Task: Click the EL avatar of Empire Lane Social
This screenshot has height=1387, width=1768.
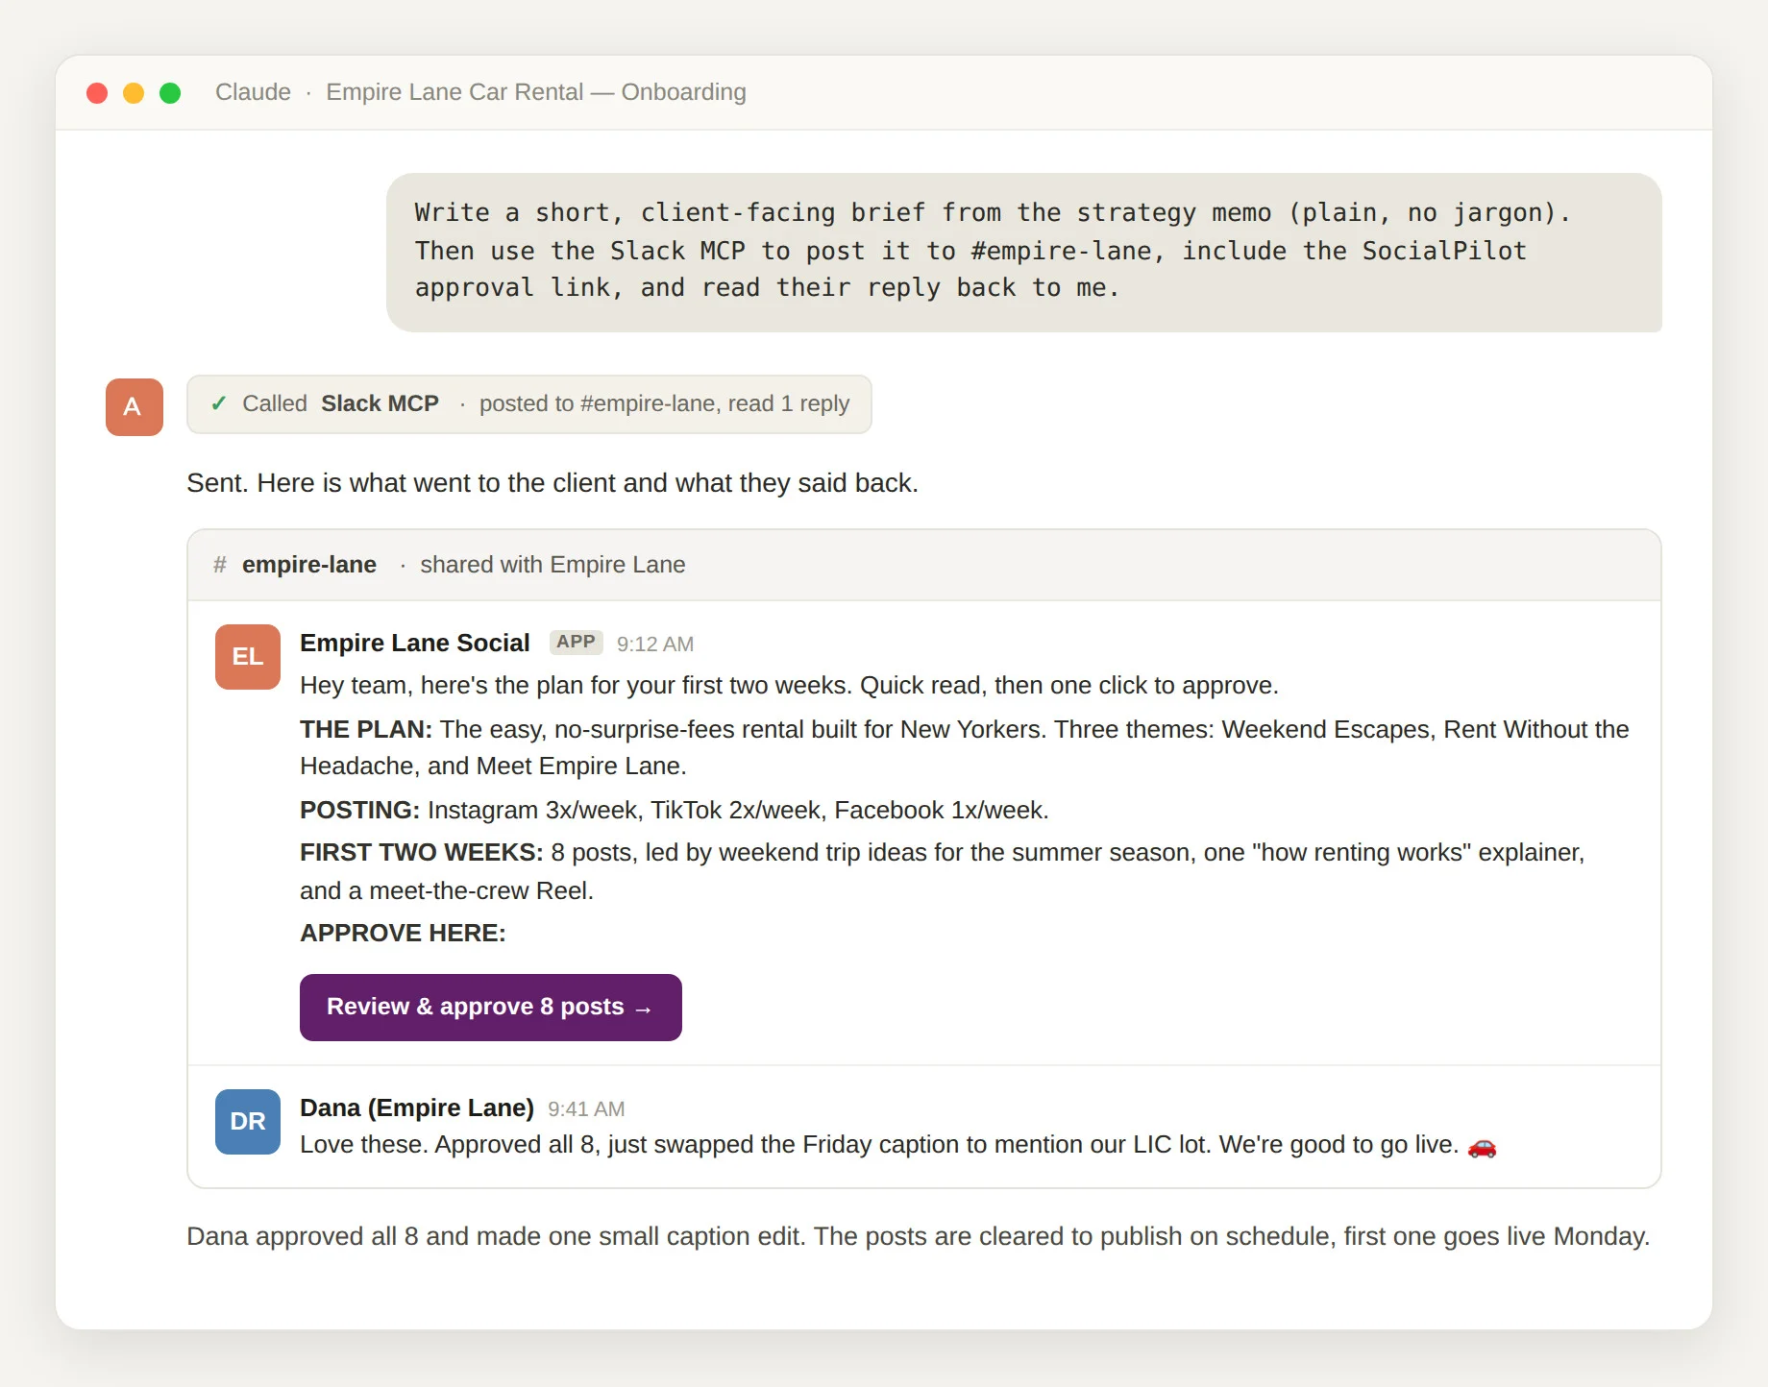Action: [x=248, y=657]
